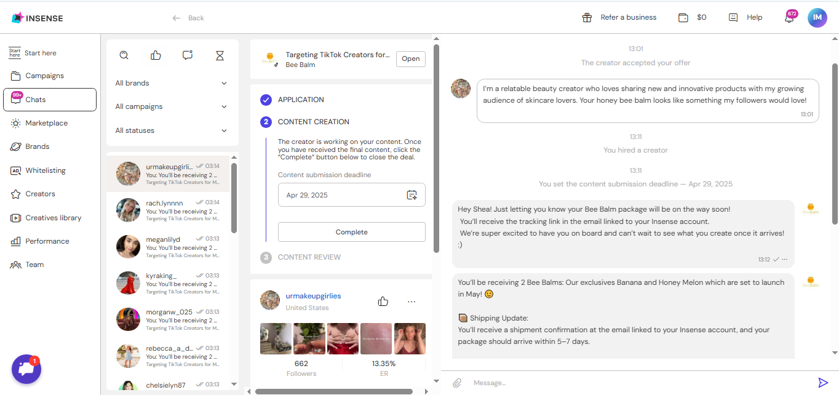The width and height of the screenshot is (839, 395).
Task: Click the conversation vertical scrollbar
Action: [835, 145]
